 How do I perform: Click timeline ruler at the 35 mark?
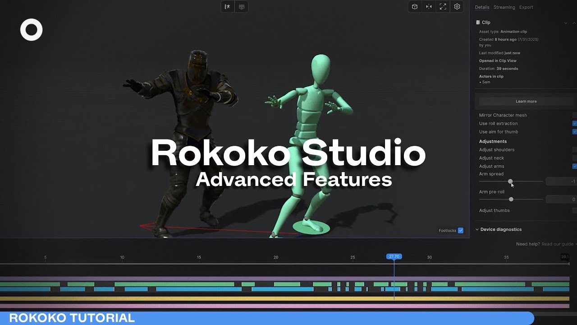pyautogui.click(x=506, y=258)
